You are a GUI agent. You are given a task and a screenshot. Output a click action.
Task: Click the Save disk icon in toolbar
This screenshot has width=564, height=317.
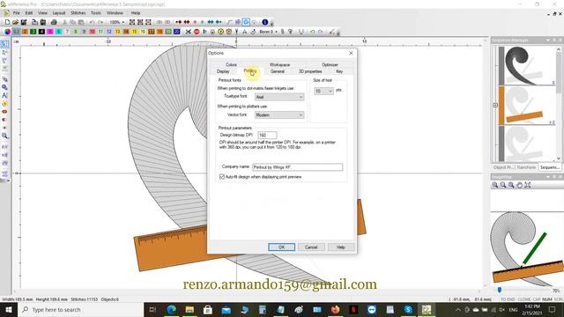click(24, 22)
